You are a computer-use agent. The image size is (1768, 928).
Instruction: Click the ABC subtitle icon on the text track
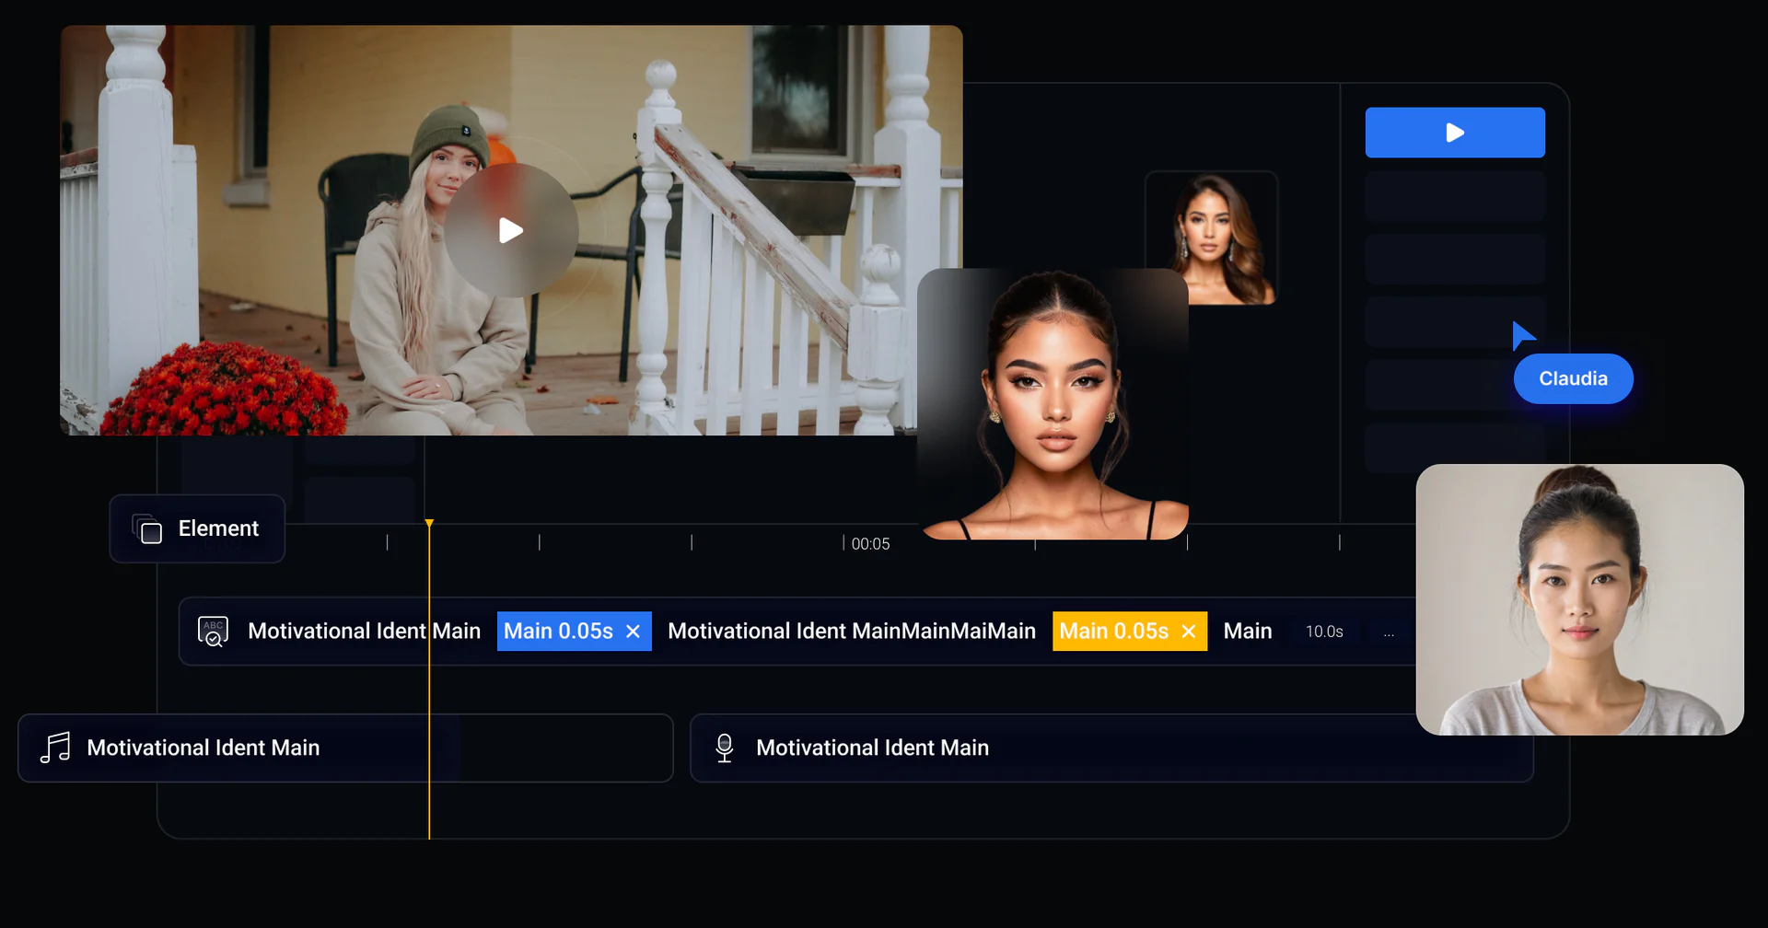point(212,631)
